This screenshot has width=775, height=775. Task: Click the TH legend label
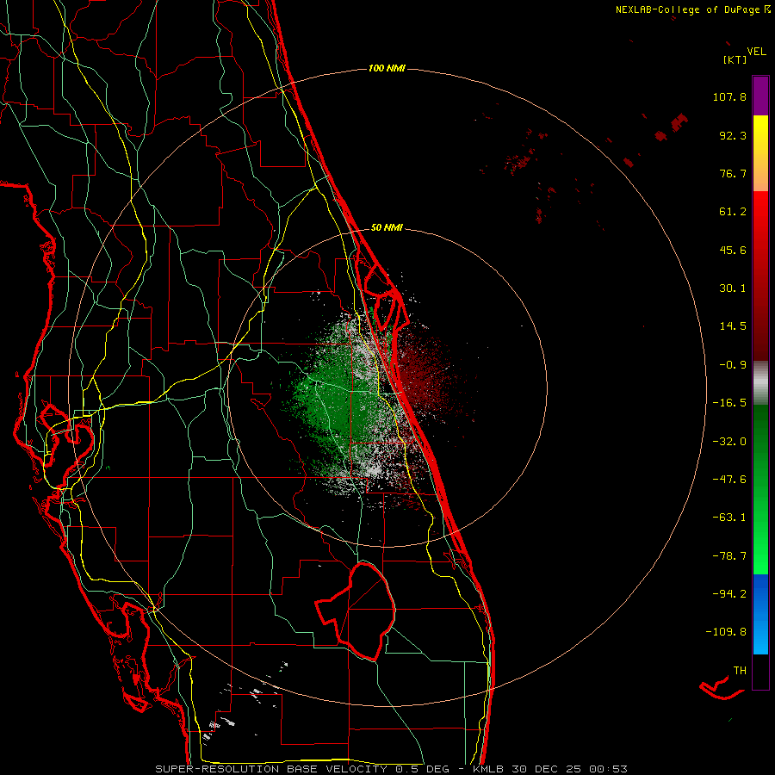740,671
